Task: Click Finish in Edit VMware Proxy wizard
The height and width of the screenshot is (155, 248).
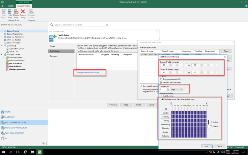Action: [x=139, y=105]
